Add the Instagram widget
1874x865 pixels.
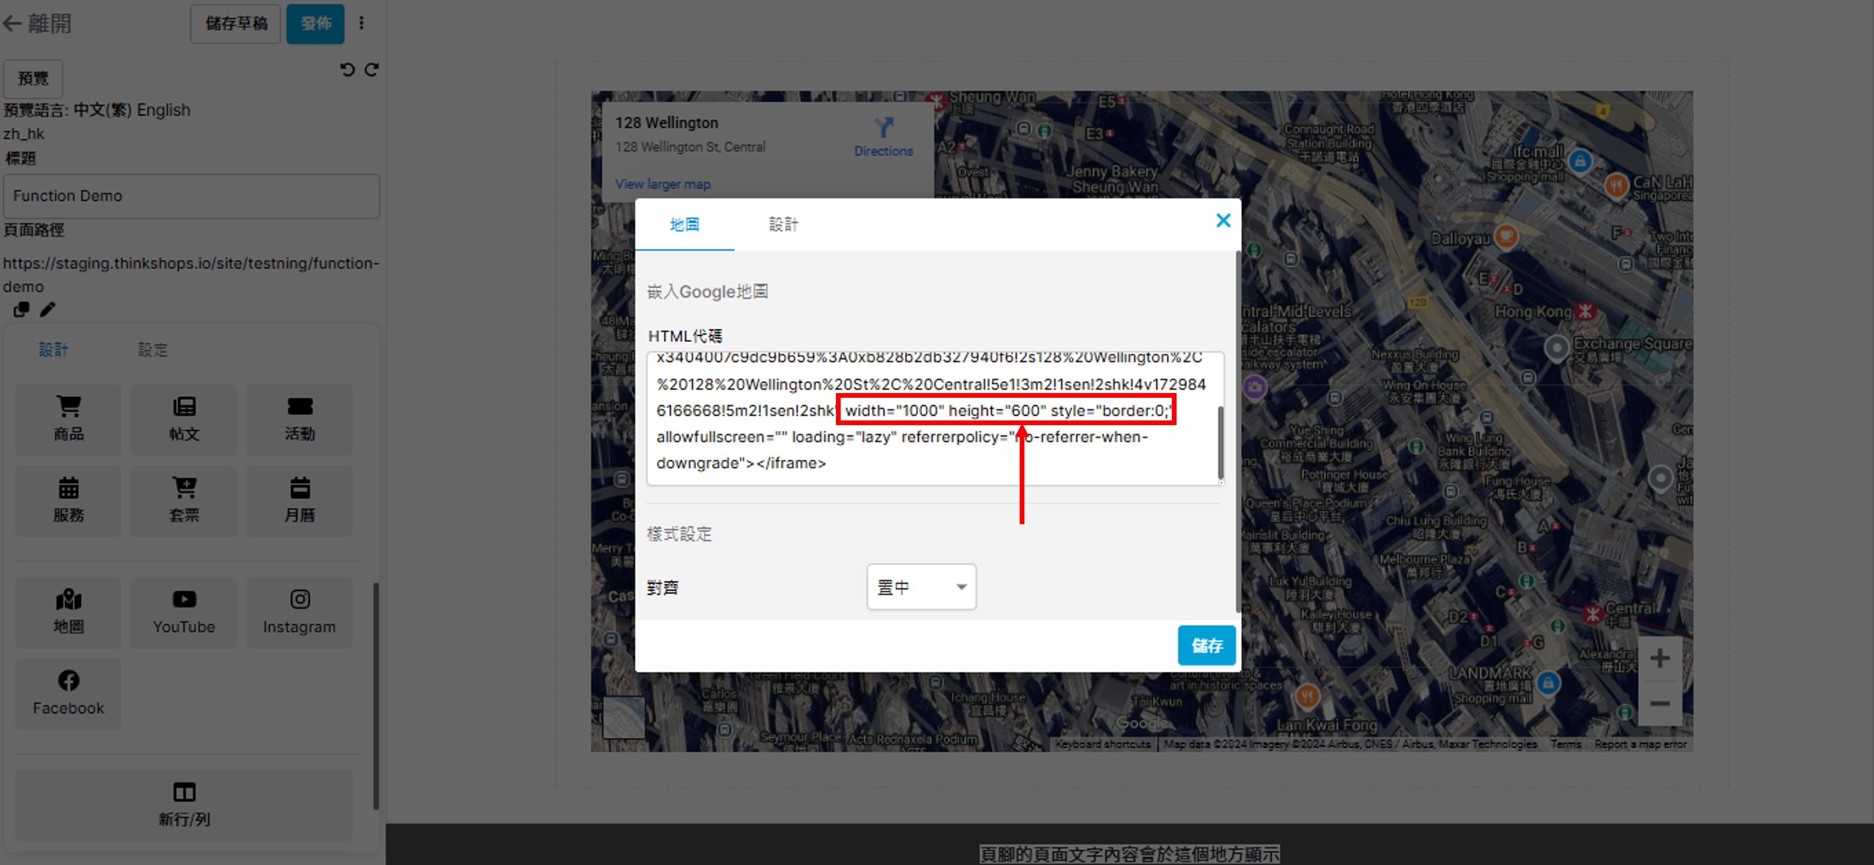click(299, 612)
